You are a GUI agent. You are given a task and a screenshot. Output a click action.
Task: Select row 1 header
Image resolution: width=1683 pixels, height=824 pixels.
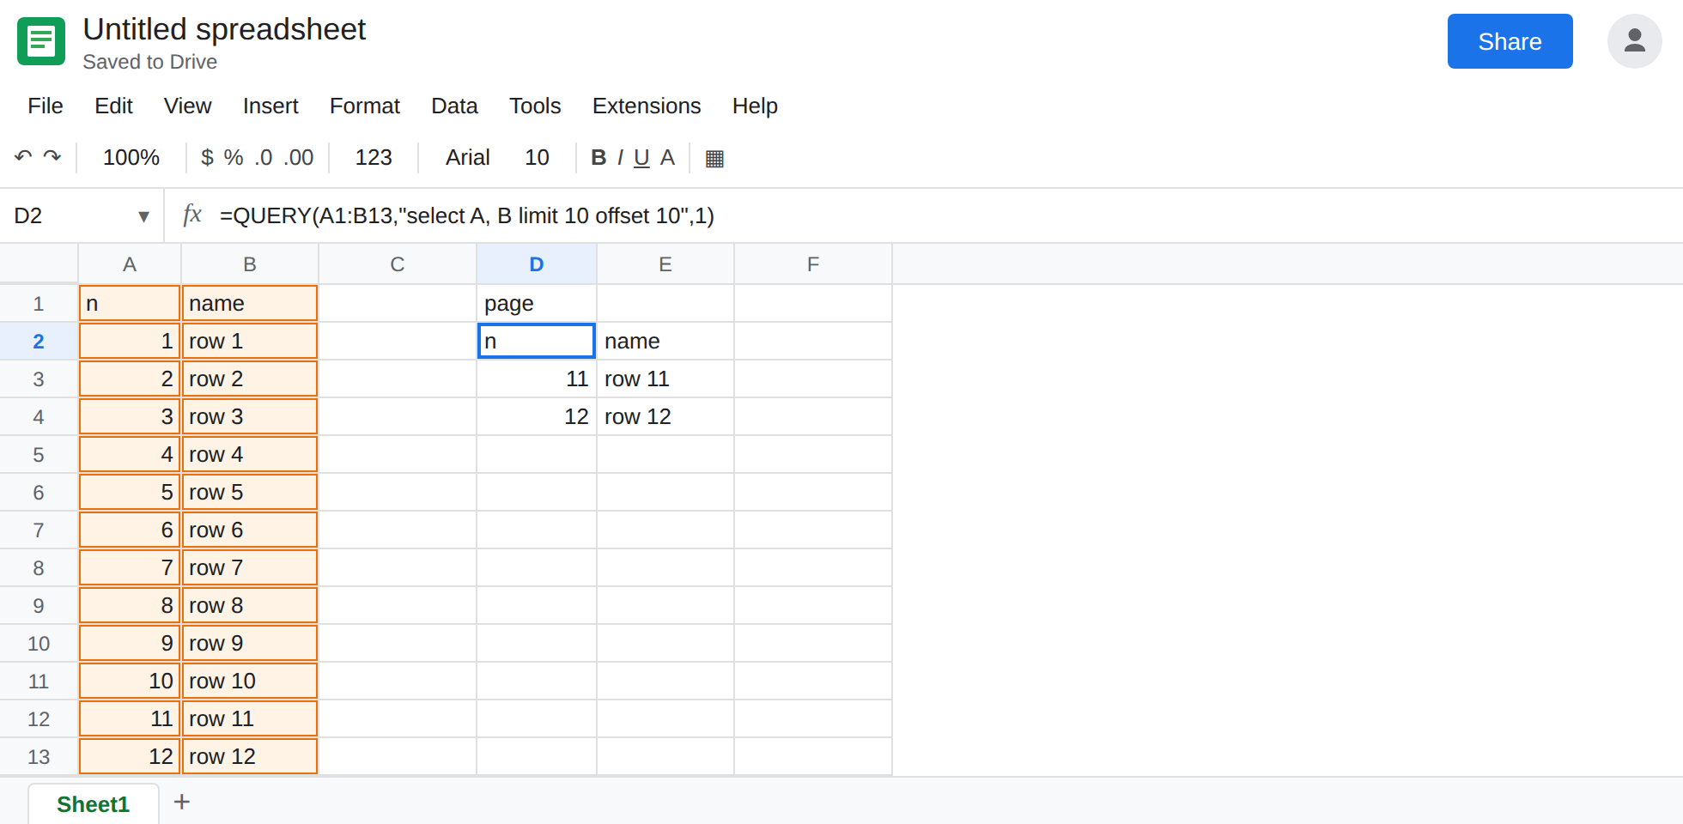click(x=39, y=304)
